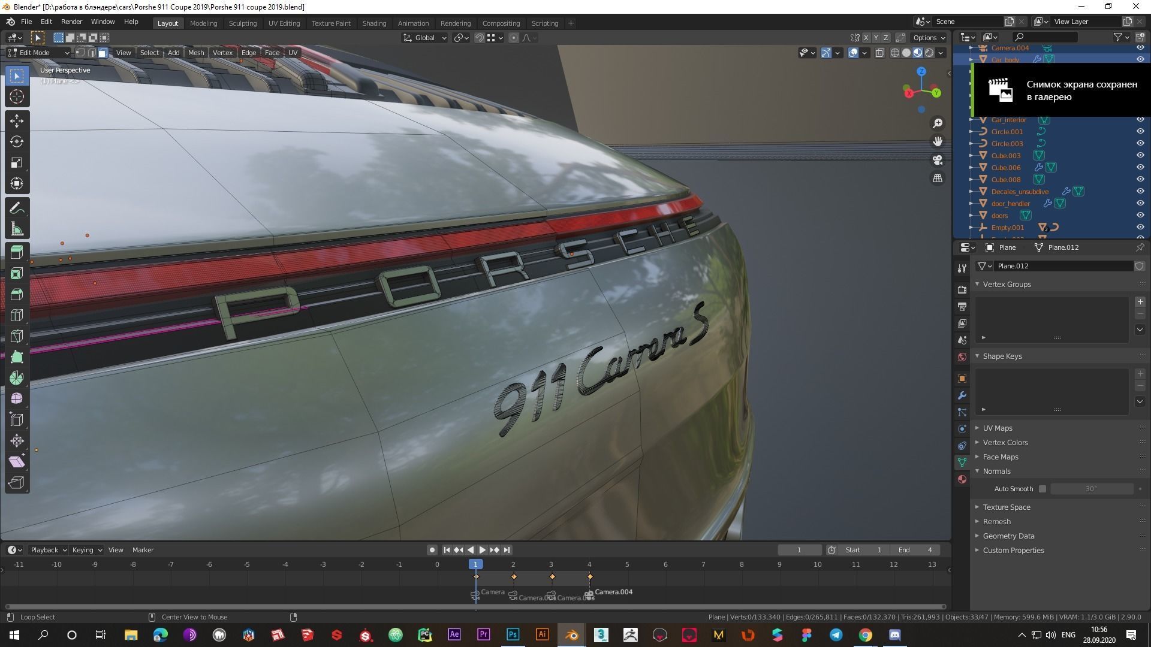Expand the Cube.006 tree item

pos(971,167)
